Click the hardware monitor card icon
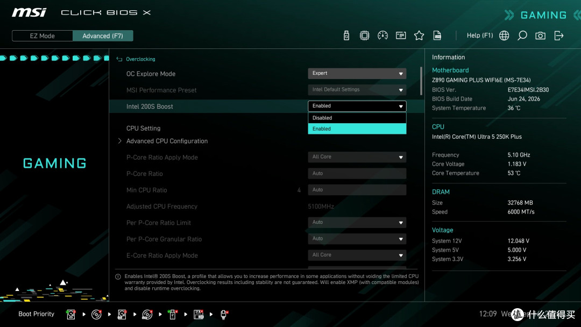 point(401,35)
